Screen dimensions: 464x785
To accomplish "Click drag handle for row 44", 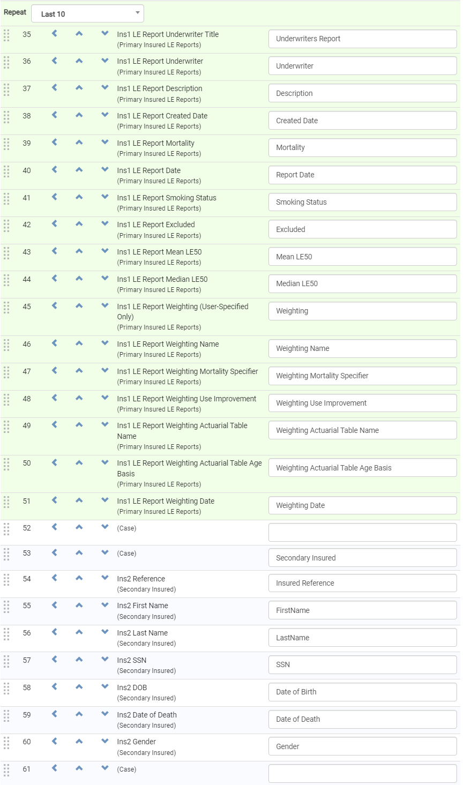I will [x=6, y=280].
